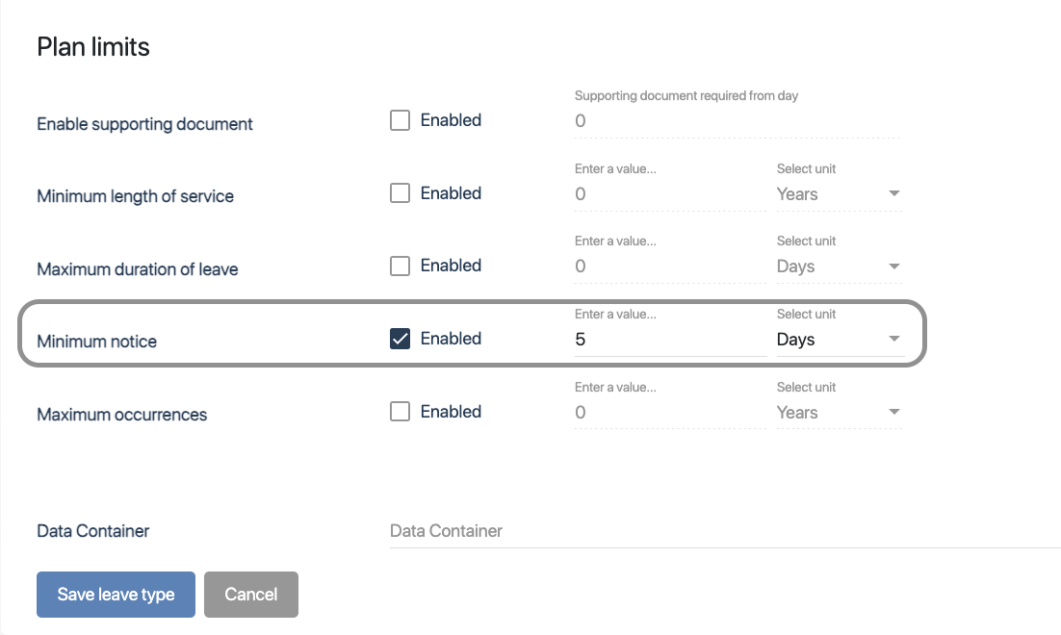Click the Maximum occurrences value field

(x=670, y=413)
